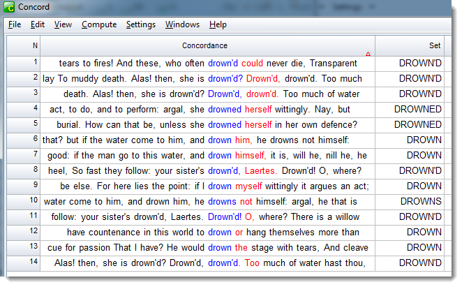
Task: Open the Windows menu
Action: click(x=182, y=24)
